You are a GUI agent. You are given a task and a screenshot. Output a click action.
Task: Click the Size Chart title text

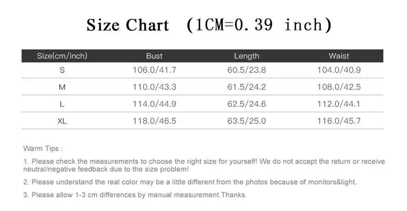pos(209,25)
